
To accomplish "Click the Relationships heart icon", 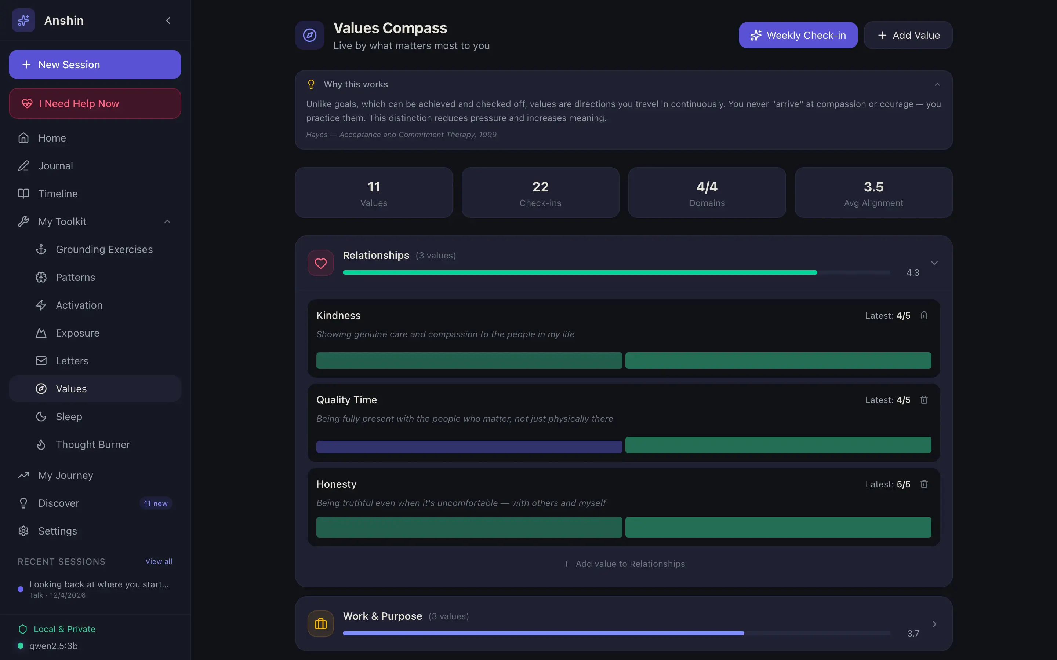I will coord(321,263).
